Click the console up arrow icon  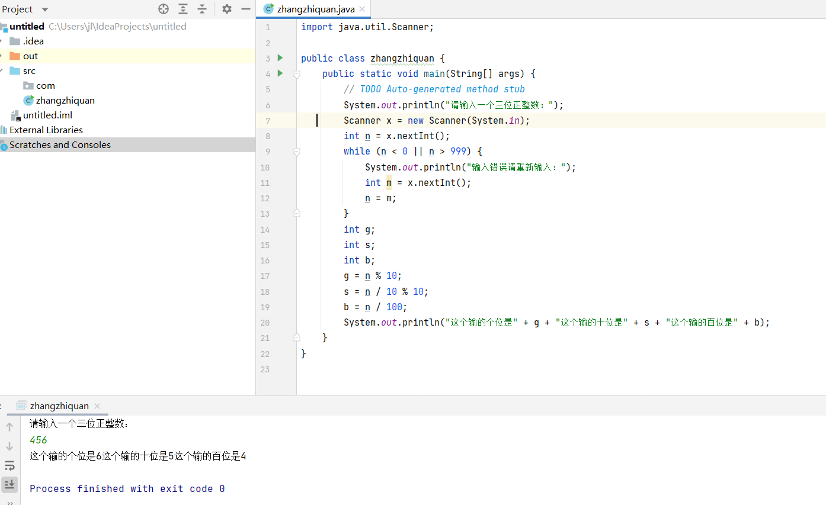click(9, 427)
